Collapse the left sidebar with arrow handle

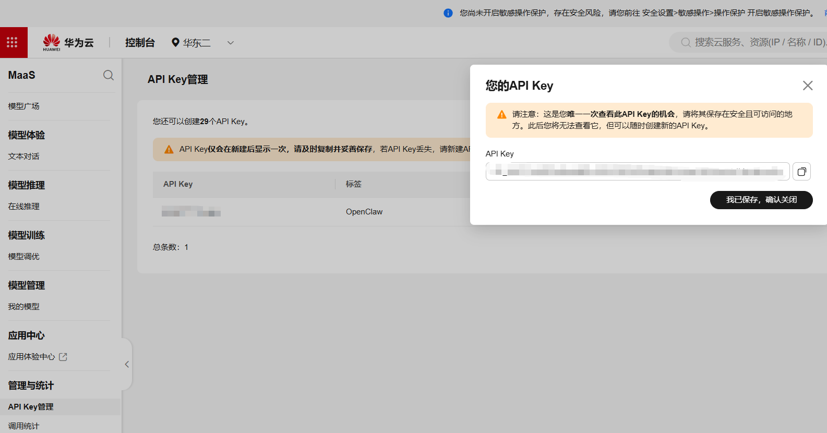[127, 364]
